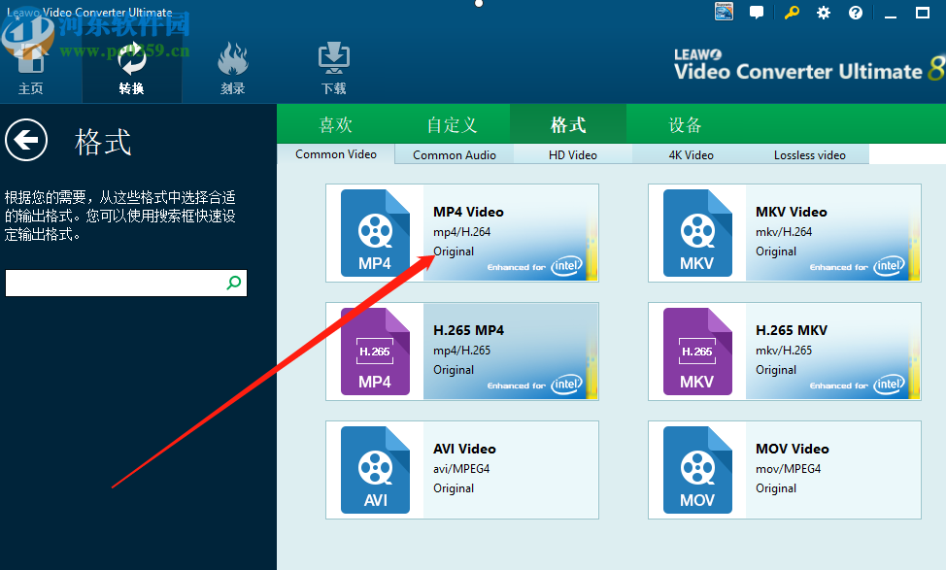
Task: Click the back arrow icon
Action: 26,140
